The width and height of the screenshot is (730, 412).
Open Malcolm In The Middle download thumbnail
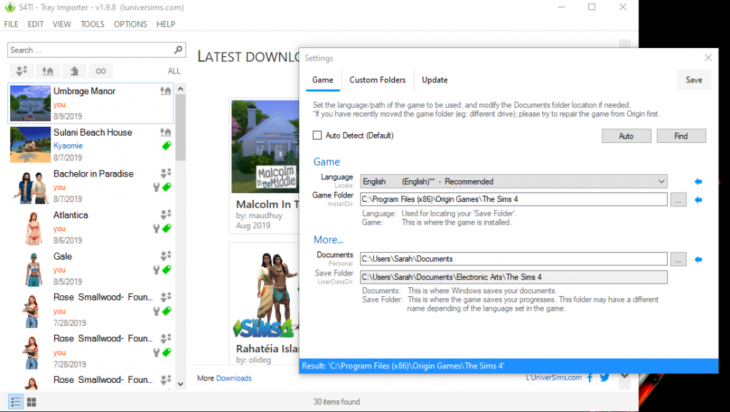pyautogui.click(x=266, y=147)
